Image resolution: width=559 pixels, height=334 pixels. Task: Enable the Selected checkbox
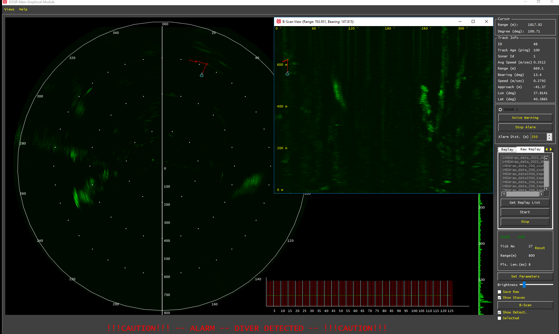pos(499,318)
